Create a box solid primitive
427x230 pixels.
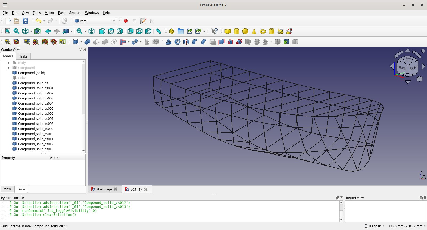click(227, 31)
